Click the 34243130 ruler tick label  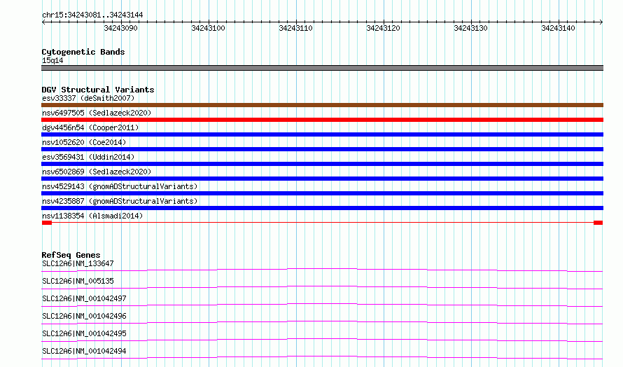(470, 28)
